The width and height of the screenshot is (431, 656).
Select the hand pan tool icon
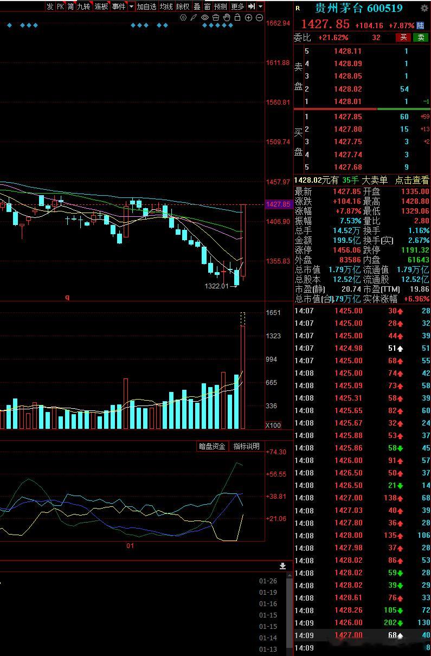(227, 18)
